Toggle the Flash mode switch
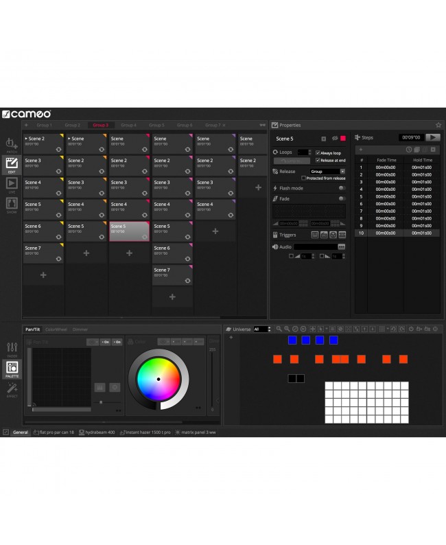Screen dimensions: 446x545 point(342,188)
